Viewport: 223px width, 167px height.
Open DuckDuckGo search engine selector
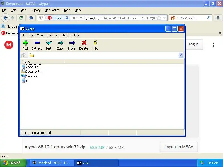pos(174,18)
